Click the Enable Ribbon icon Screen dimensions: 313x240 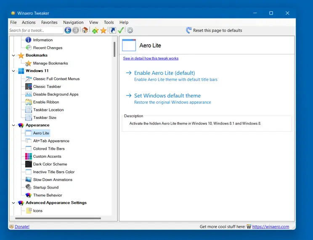click(x=29, y=102)
